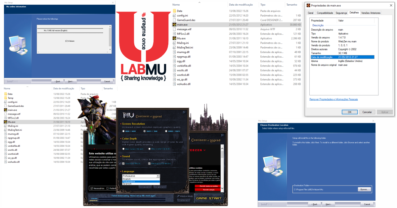
Task: Click the Propriedades de main.exe title bar icon
Action: tap(308, 5)
